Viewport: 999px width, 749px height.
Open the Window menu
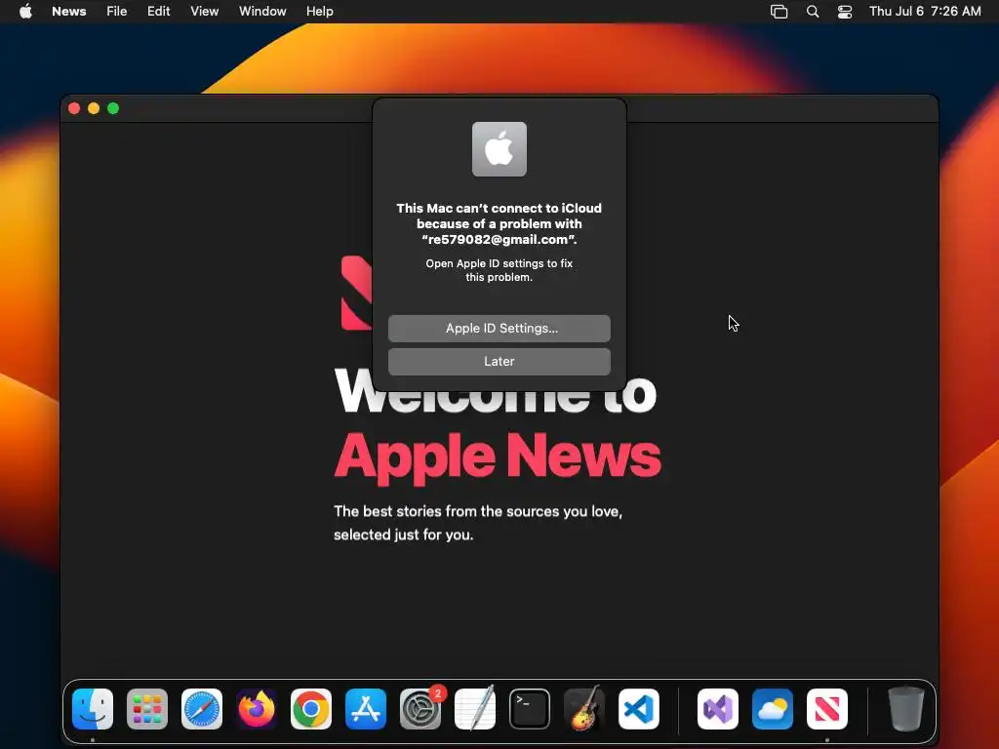pyautogui.click(x=262, y=12)
